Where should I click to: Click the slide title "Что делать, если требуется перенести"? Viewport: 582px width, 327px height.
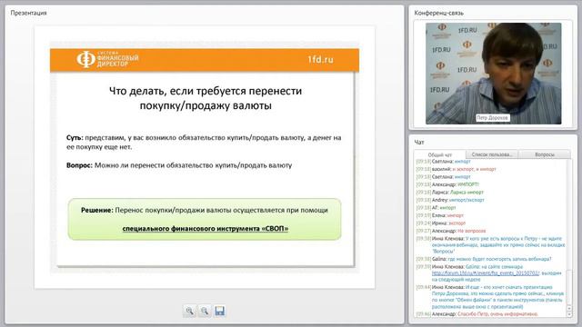206,91
